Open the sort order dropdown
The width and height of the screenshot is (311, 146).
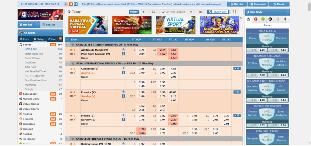coord(154,12)
